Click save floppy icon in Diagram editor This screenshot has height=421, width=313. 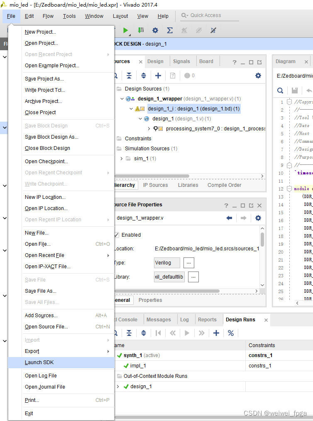pyautogui.click(x=295, y=91)
